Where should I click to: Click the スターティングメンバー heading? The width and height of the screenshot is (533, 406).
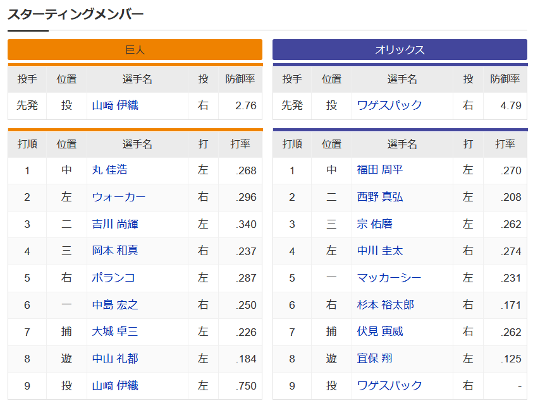tap(75, 15)
